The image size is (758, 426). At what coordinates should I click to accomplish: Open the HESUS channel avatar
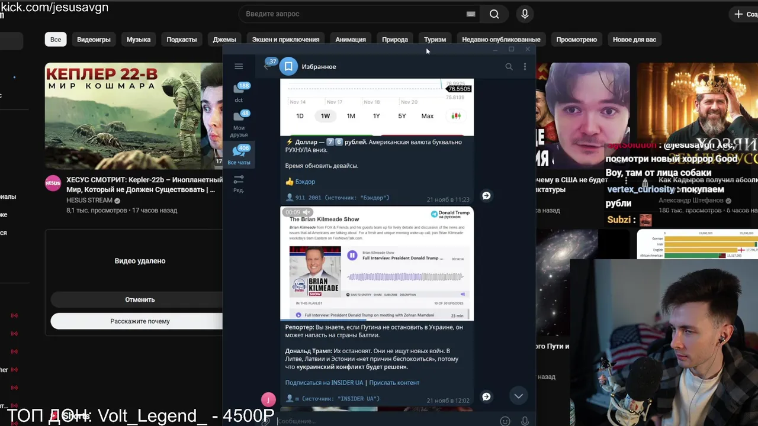click(x=53, y=183)
